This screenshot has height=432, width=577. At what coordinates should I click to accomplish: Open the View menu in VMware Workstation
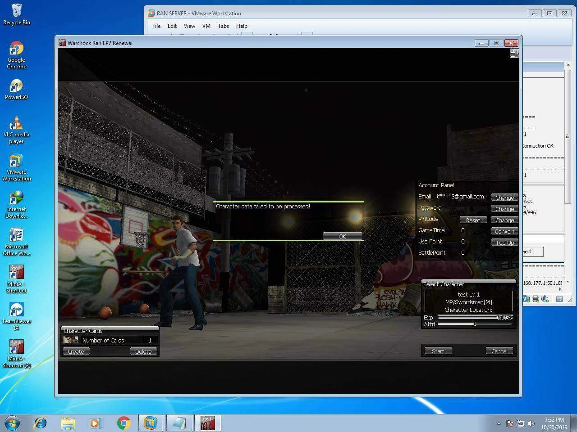coord(189,26)
